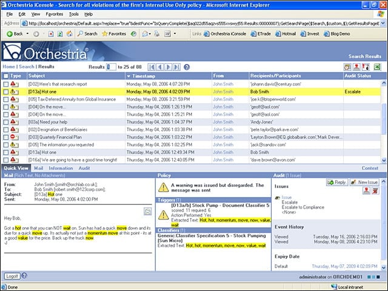
Task: Open the File menu
Action: 10,14
